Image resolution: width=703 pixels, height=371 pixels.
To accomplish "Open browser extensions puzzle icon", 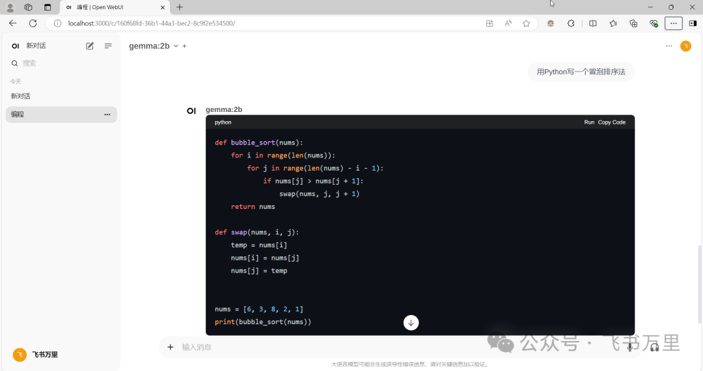I will pos(571,23).
